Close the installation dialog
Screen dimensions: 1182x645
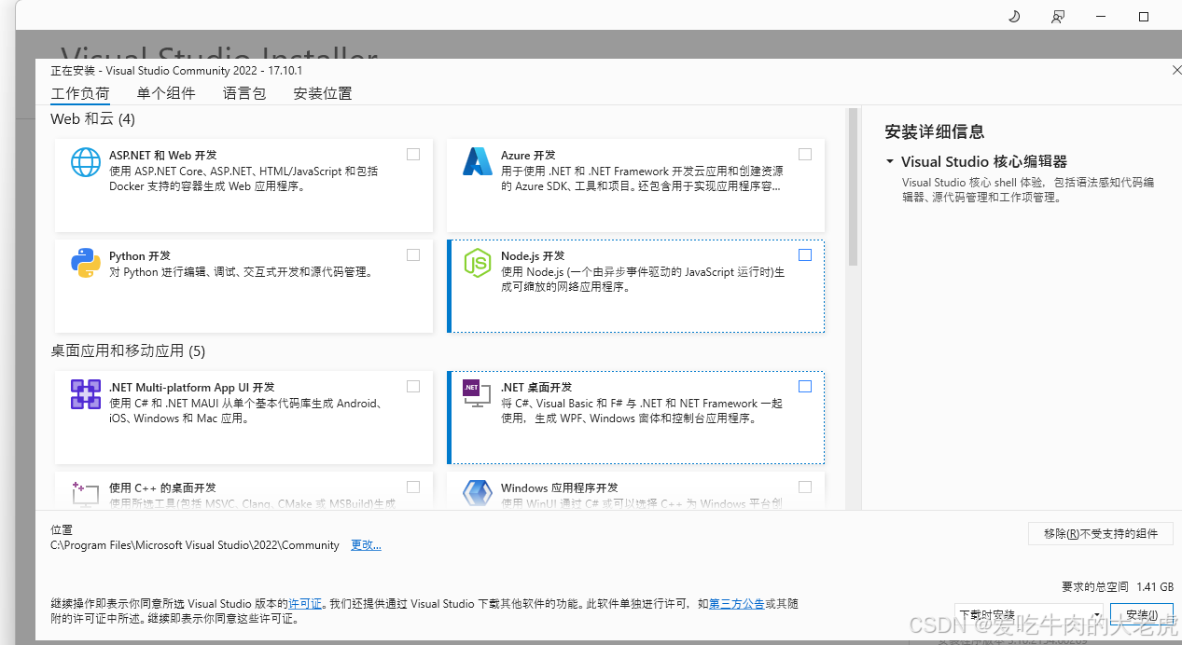[1175, 71]
